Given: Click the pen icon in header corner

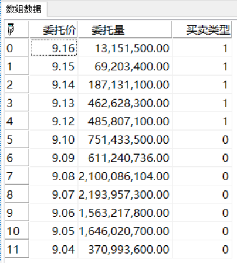Looking at the screenshot, I should pyautogui.click(x=11, y=29).
